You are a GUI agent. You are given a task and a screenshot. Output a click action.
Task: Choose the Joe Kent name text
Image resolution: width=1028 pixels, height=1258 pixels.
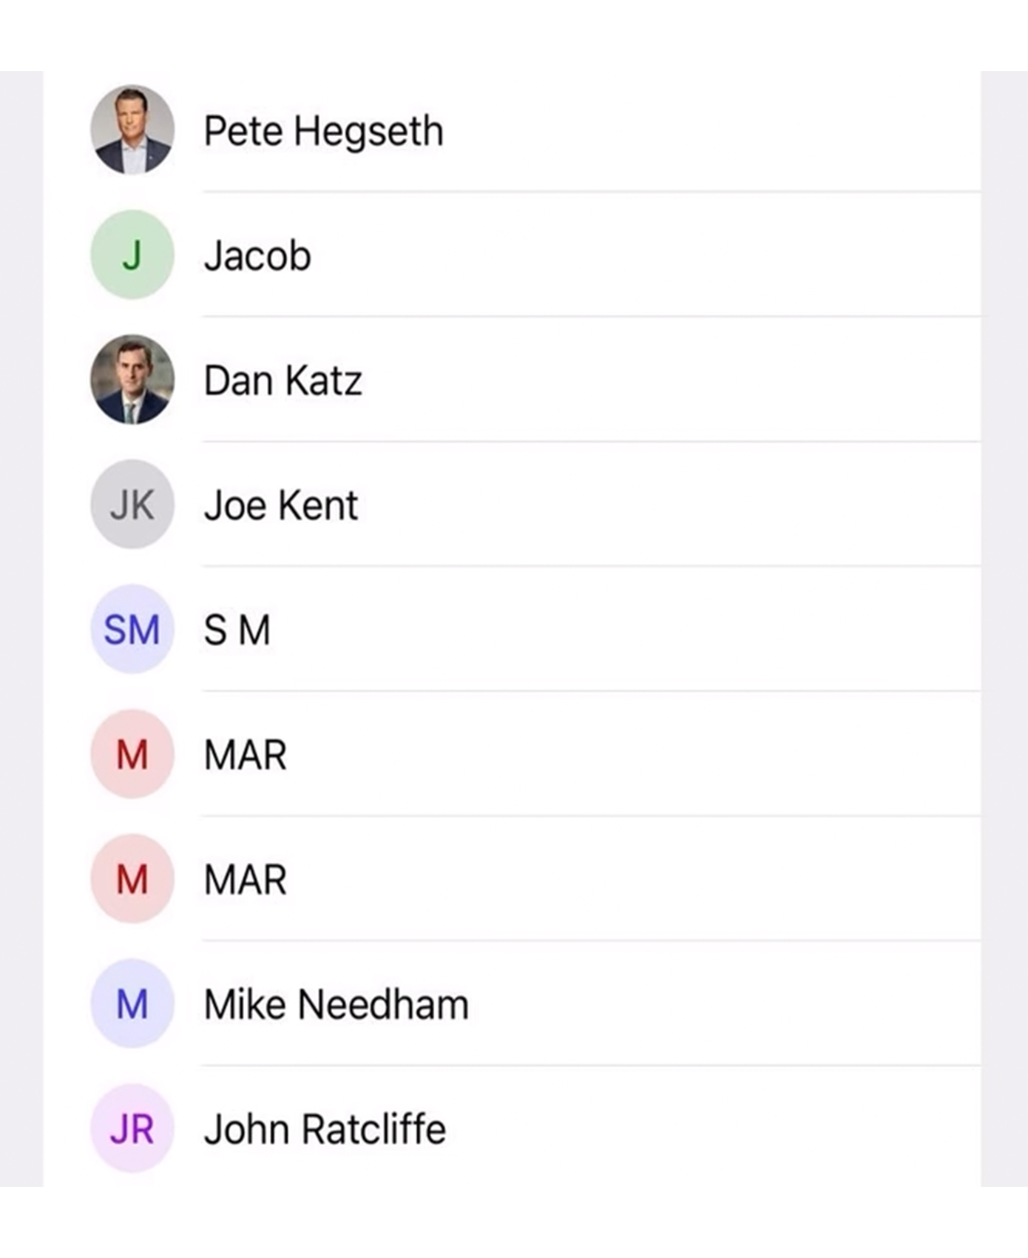(281, 506)
